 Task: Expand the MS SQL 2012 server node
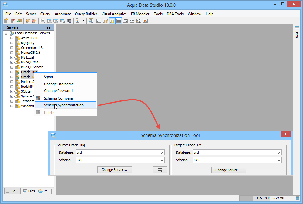click(x=12, y=62)
